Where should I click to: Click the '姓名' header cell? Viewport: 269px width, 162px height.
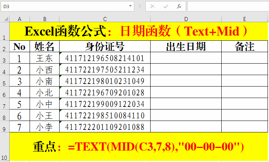45,46
